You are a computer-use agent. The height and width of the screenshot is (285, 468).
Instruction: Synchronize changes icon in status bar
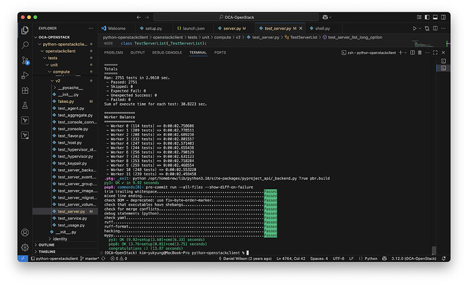(103, 259)
